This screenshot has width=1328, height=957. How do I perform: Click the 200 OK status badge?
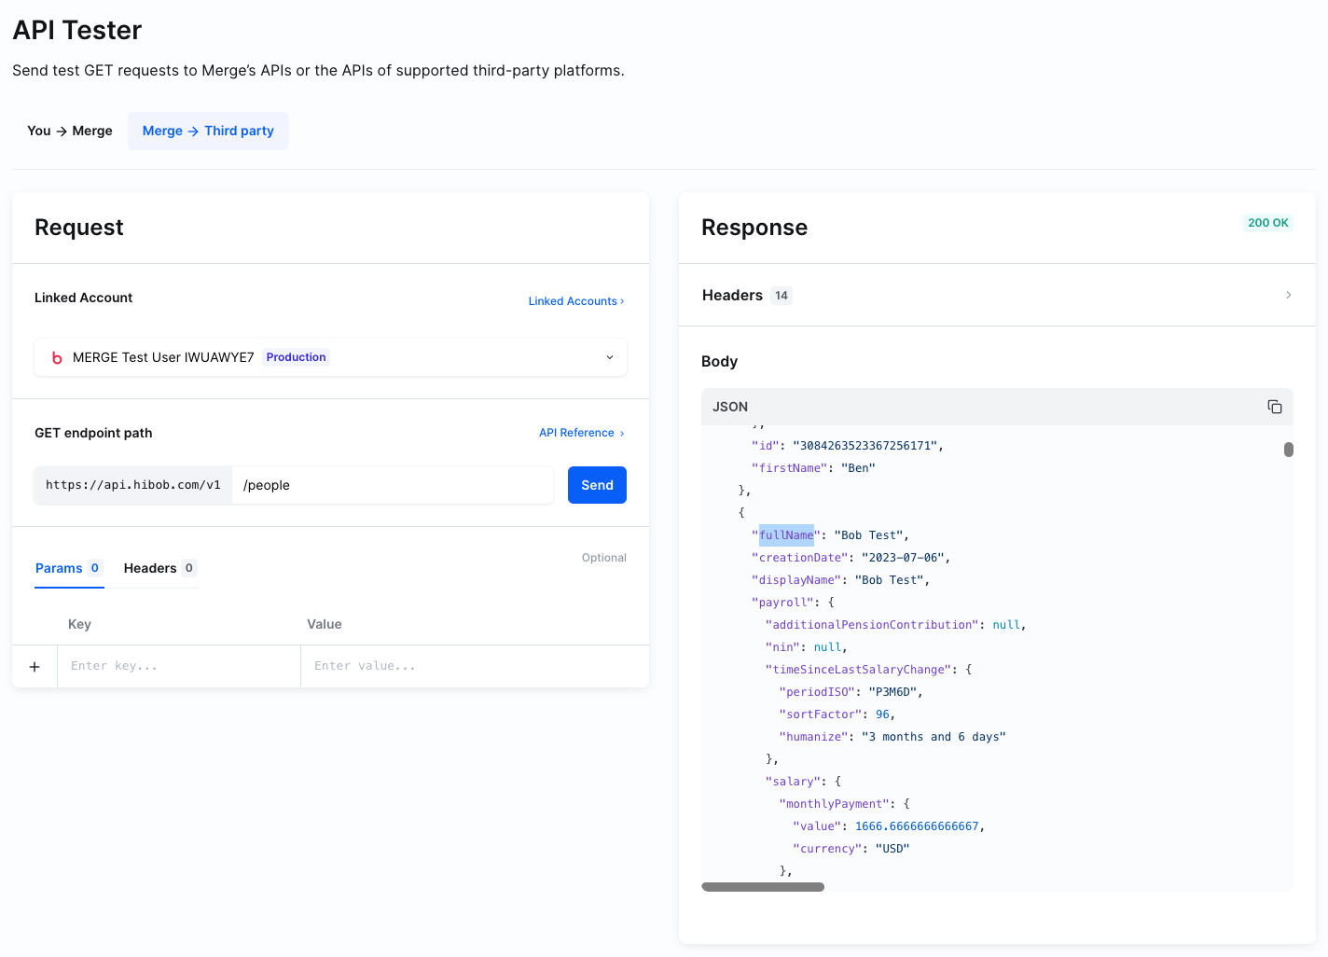tap(1267, 223)
